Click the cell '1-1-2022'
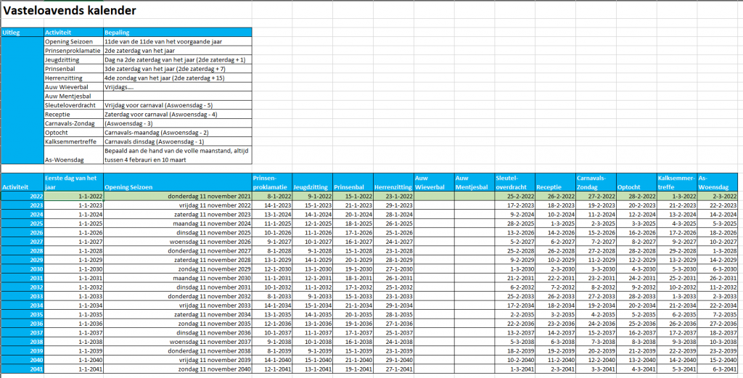 click(73, 196)
